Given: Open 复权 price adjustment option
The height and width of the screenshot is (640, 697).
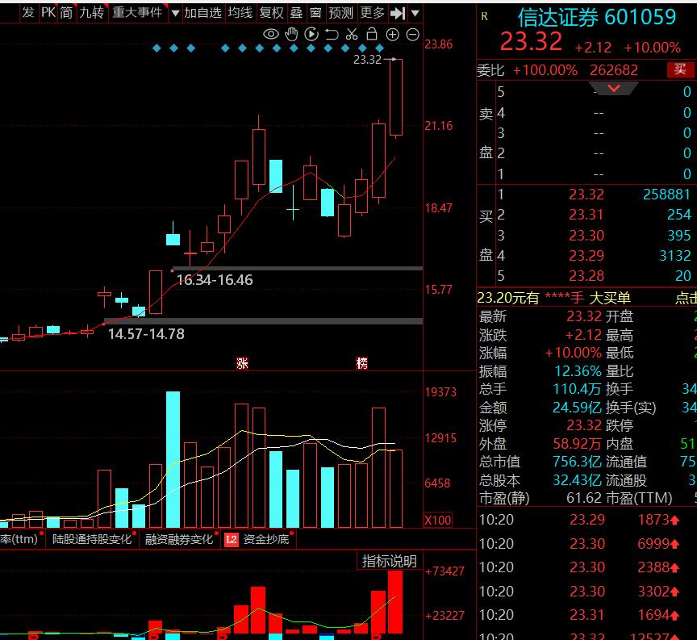Looking at the screenshot, I should (272, 12).
